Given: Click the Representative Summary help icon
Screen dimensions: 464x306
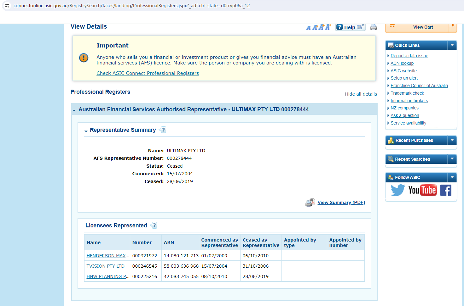Looking at the screenshot, I should pos(163,130).
